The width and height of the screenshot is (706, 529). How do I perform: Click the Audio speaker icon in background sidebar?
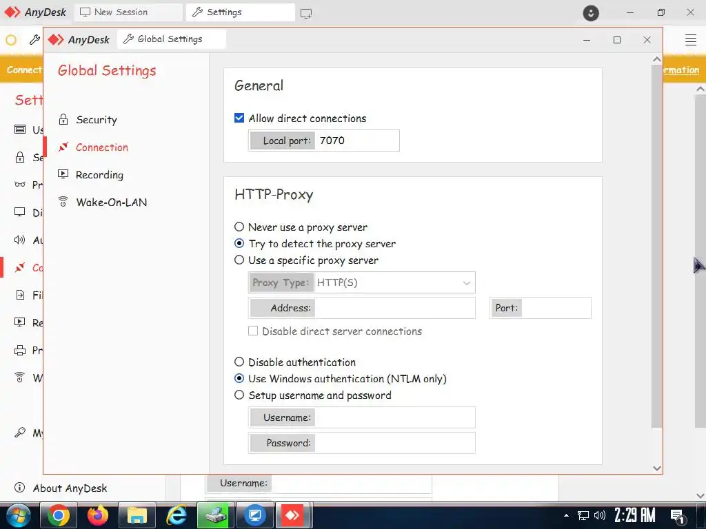point(20,239)
